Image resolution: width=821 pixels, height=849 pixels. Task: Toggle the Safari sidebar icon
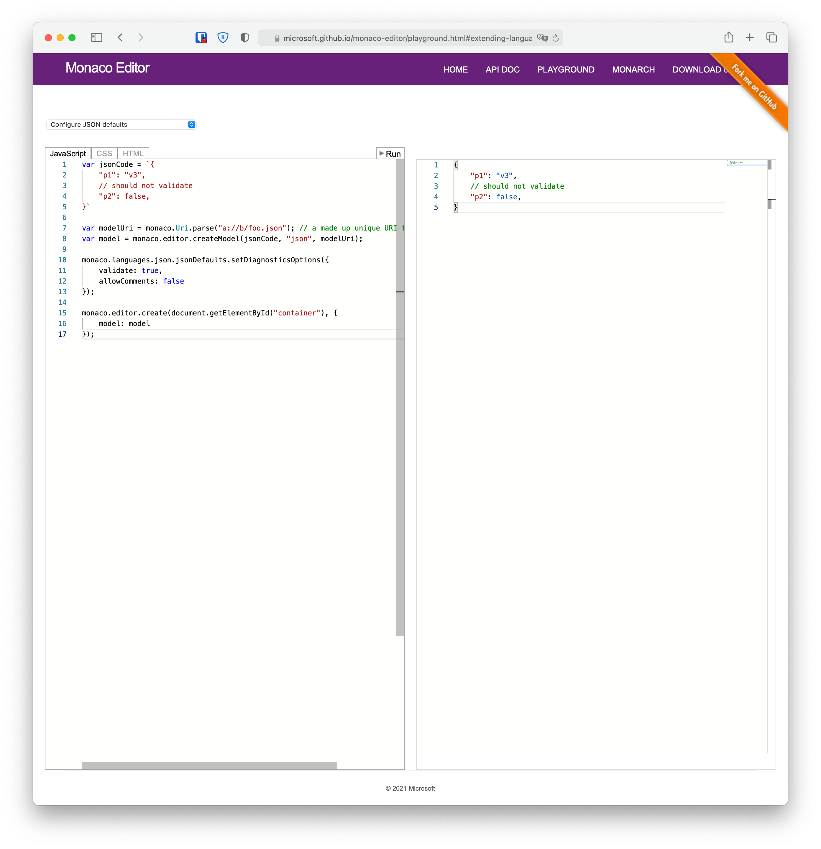point(96,38)
